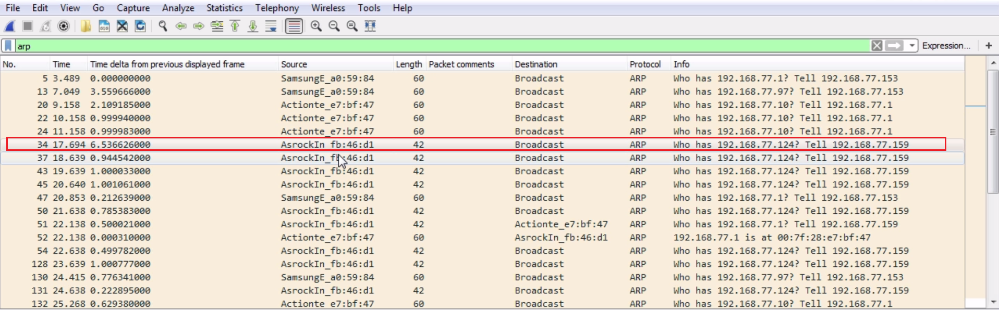The width and height of the screenshot is (999, 310).
Task: Open a capture file via the folder icon
Action: coord(86,26)
